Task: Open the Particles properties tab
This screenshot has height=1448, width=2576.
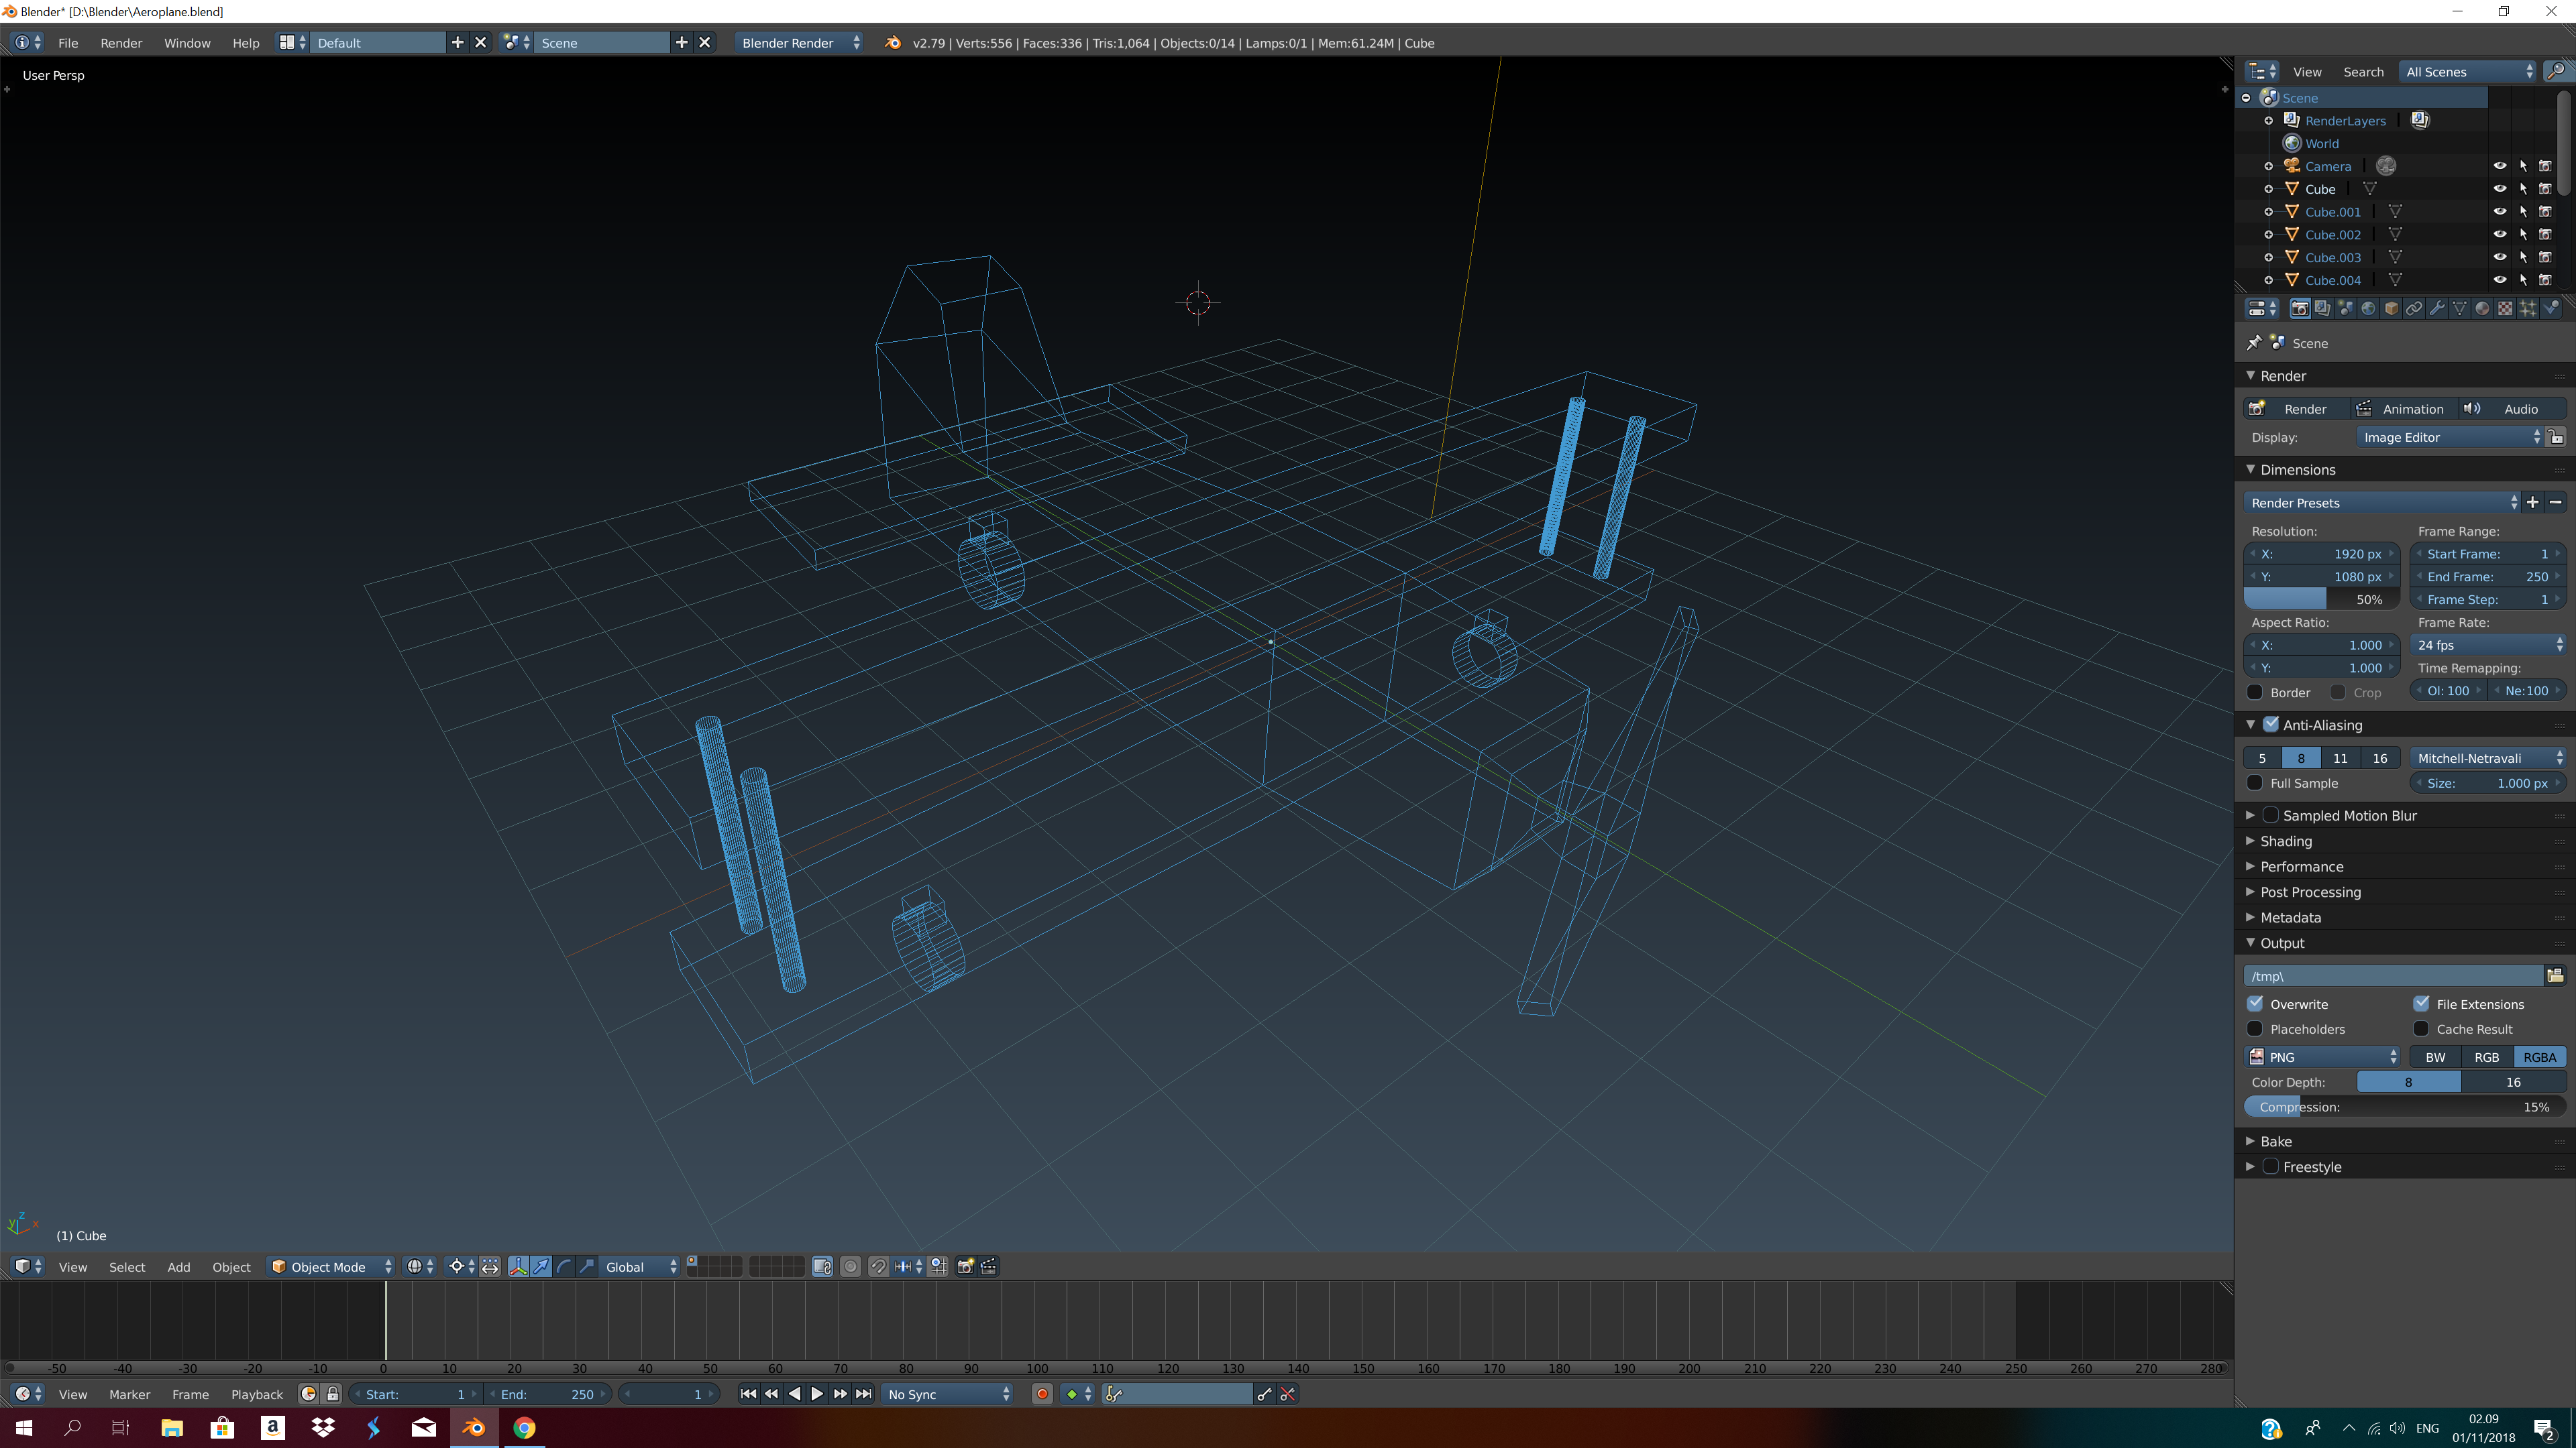Action: tap(2528, 309)
